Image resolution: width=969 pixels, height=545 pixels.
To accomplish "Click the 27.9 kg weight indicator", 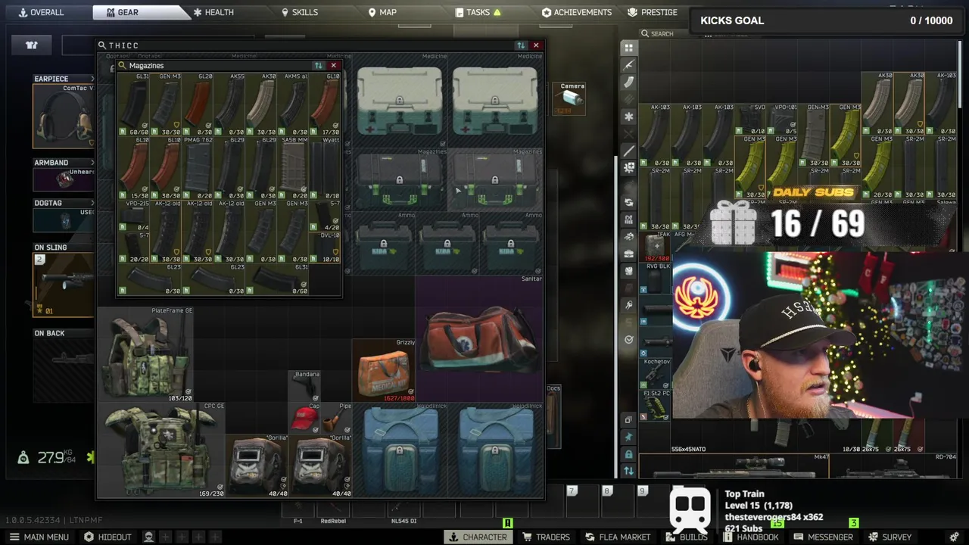I will click(47, 457).
